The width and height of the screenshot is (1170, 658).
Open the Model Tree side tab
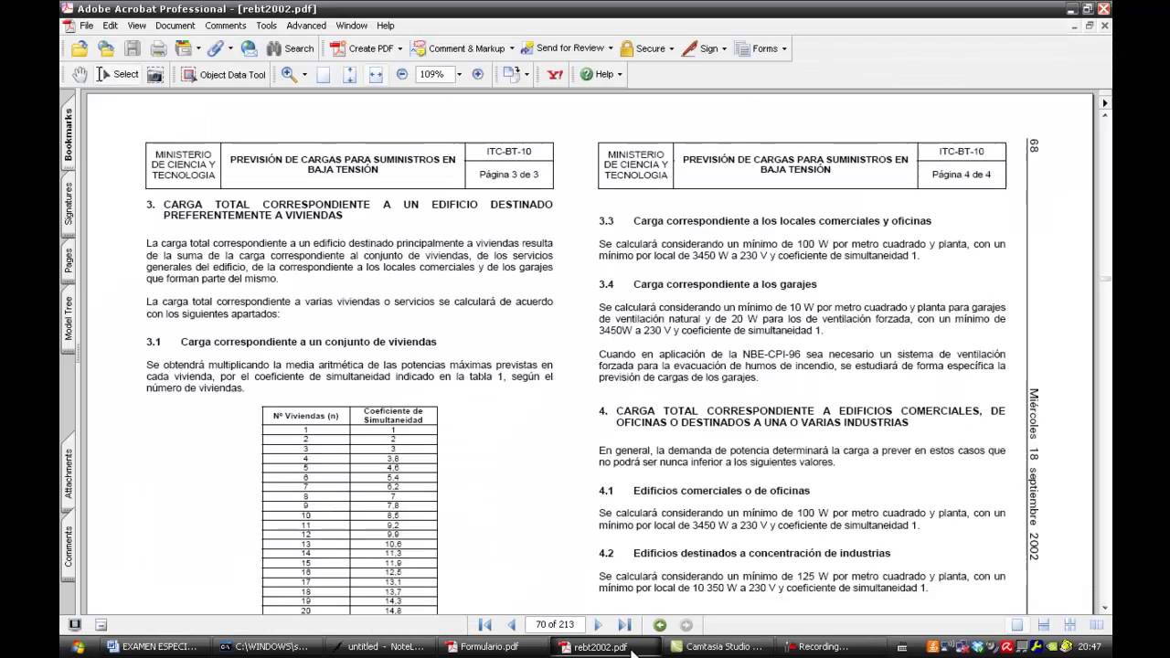(x=68, y=318)
